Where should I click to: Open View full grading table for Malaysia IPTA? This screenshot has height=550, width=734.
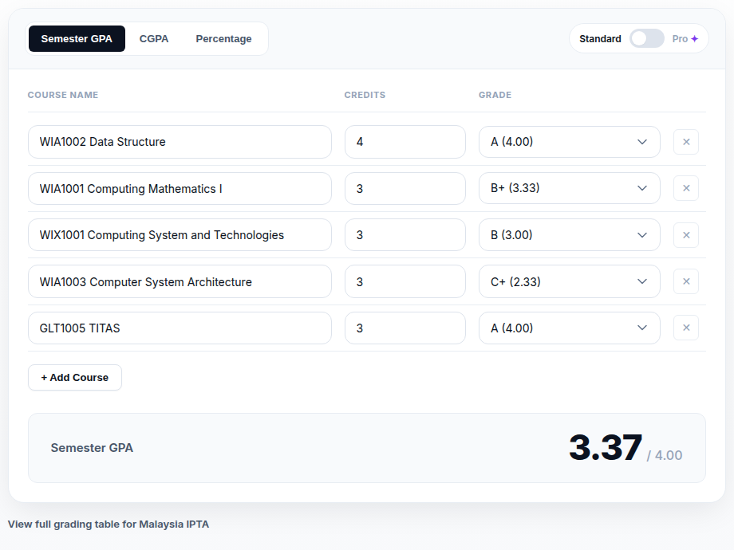(109, 524)
